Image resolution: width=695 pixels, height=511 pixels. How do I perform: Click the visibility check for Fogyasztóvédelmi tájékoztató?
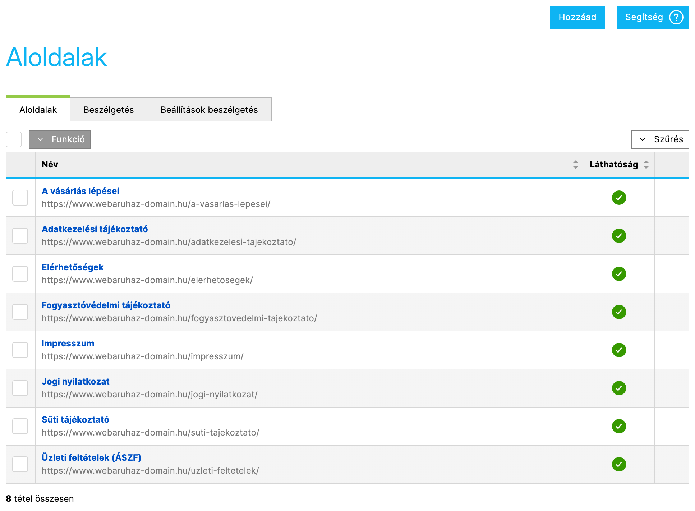(x=619, y=312)
